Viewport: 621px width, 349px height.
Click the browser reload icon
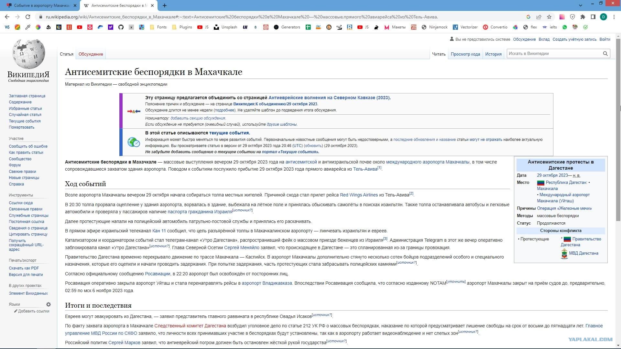[x=28, y=17]
